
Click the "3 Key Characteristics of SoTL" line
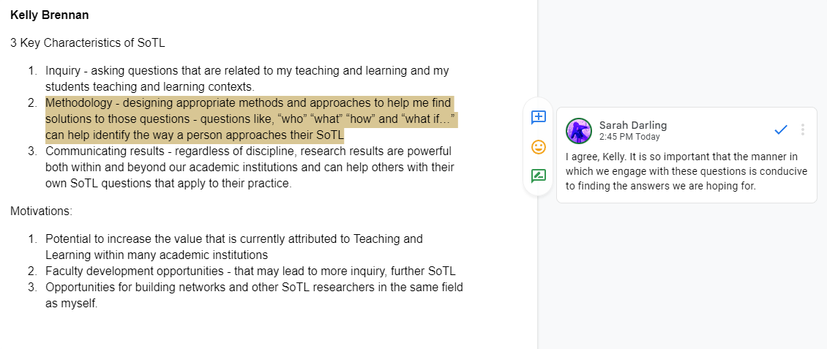pos(88,43)
